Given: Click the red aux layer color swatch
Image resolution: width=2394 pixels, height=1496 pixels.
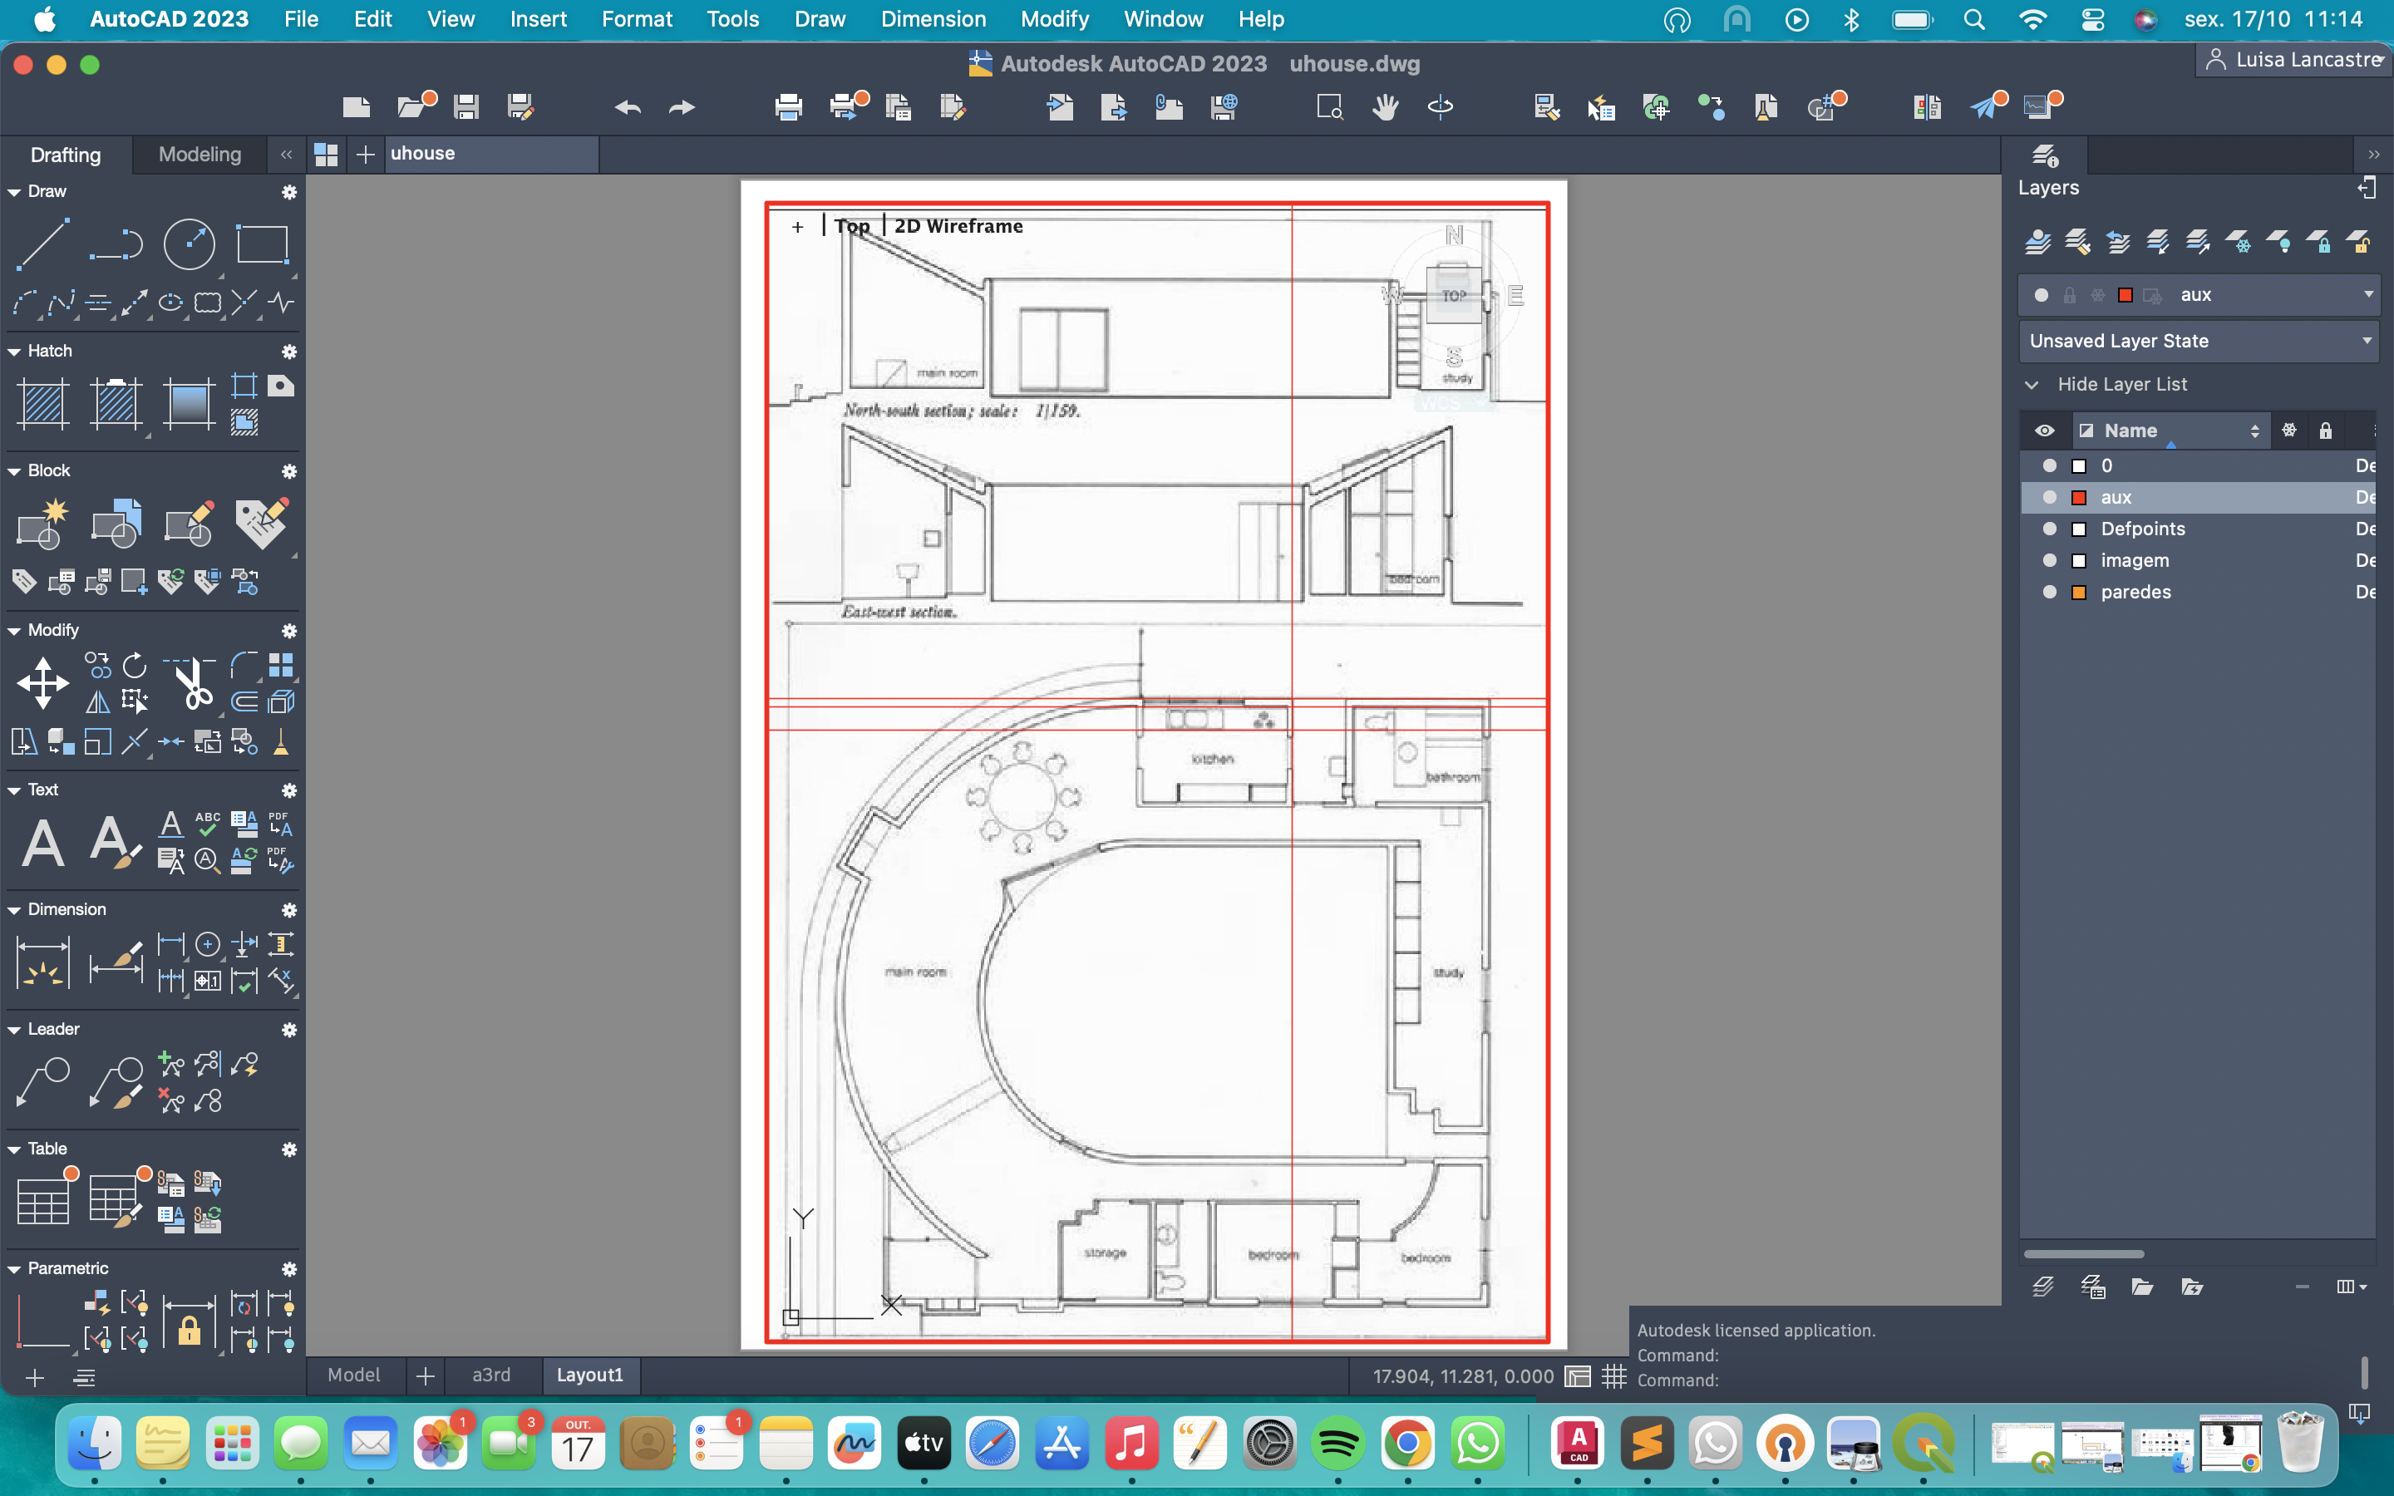Looking at the screenshot, I should 2080,498.
